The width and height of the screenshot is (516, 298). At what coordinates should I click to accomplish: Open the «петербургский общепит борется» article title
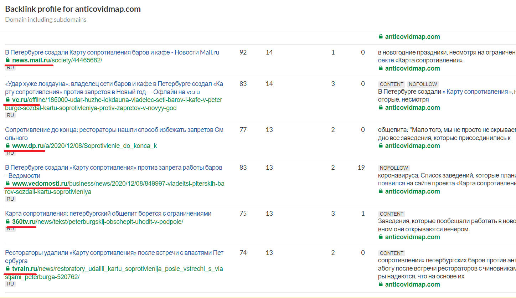[x=108, y=214]
